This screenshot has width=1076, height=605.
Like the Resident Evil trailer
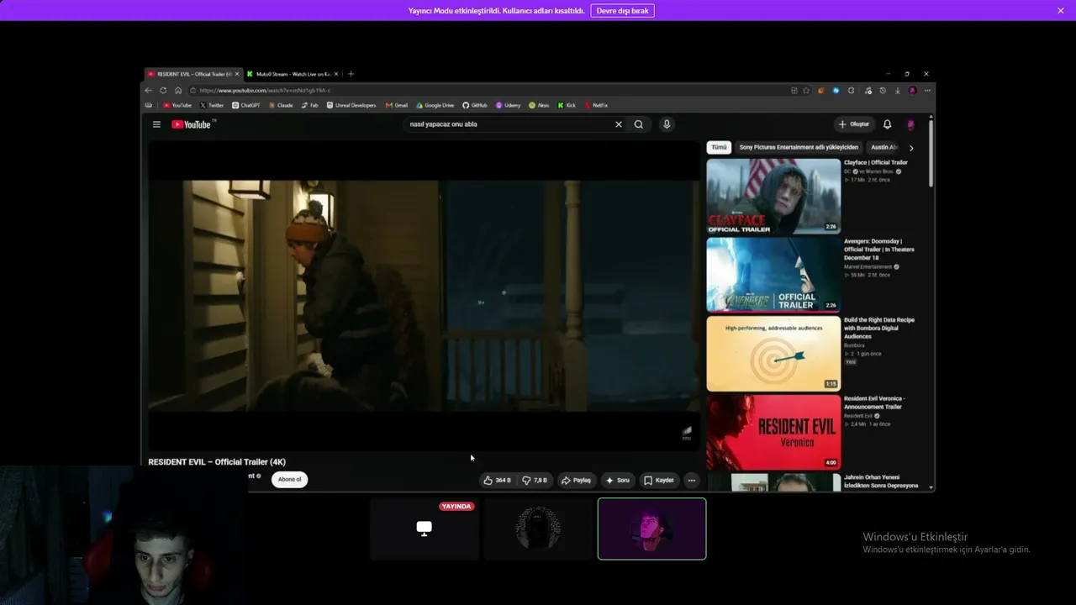coord(497,481)
